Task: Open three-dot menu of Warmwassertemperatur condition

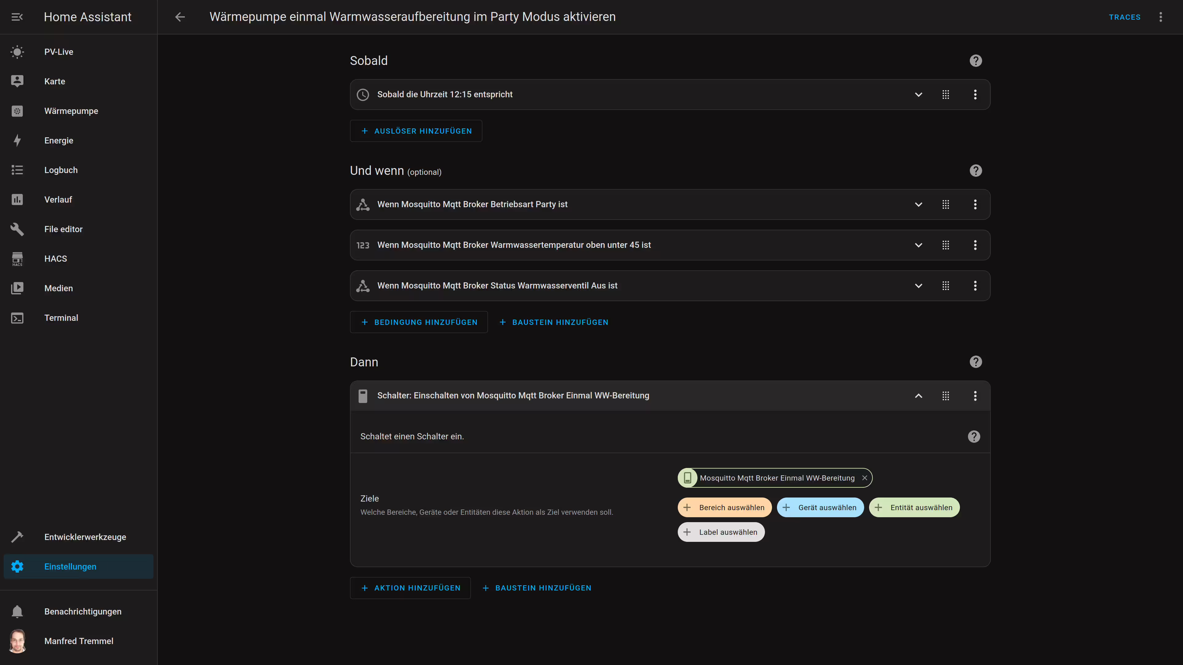Action: coord(975,245)
